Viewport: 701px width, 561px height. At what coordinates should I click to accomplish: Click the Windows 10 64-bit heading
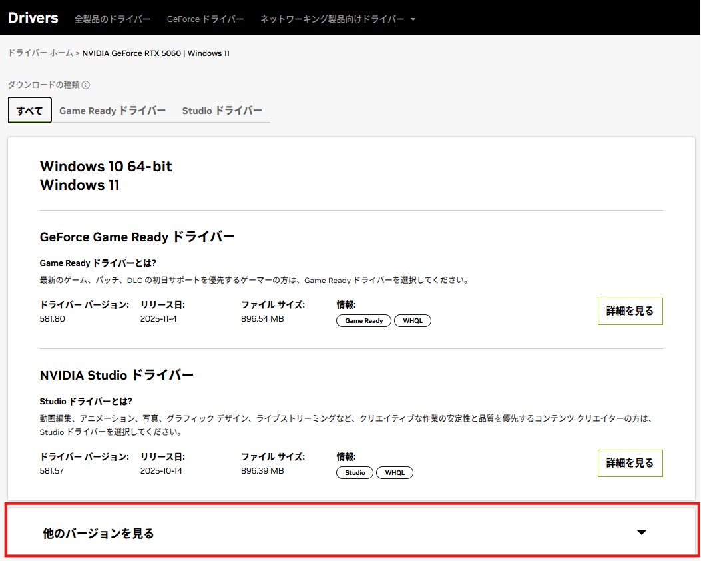tap(106, 166)
